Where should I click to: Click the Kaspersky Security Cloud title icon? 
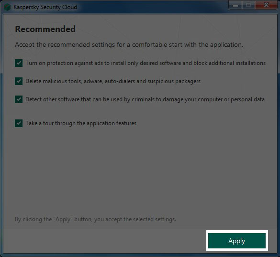coord(7,7)
